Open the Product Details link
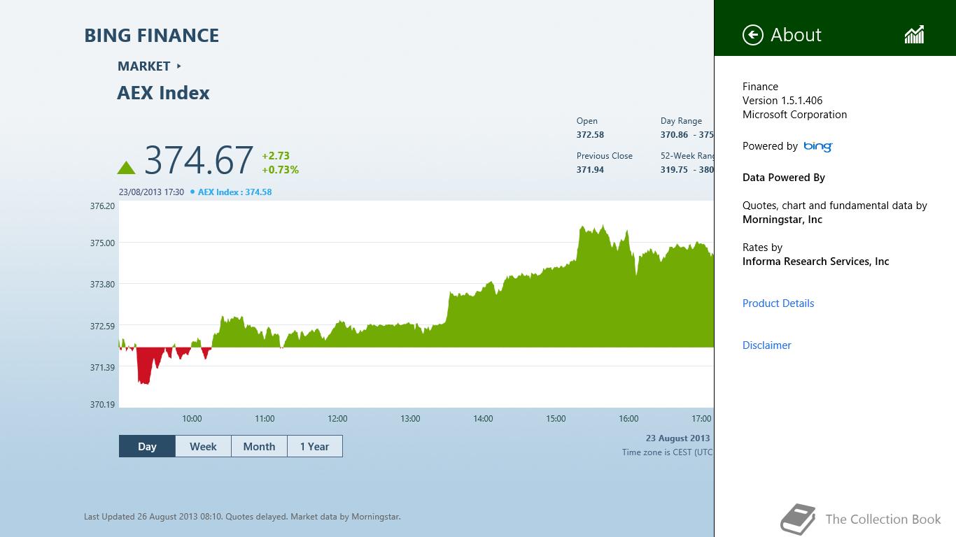Screen dimensions: 956x537 click(778, 303)
